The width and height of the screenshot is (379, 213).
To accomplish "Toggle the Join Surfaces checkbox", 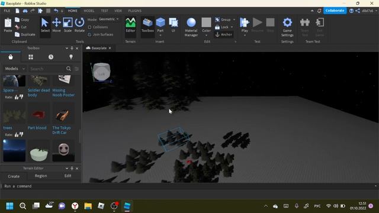I will [89, 35].
